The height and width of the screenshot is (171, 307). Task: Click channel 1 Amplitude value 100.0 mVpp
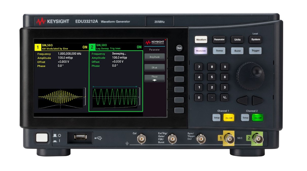(65, 58)
